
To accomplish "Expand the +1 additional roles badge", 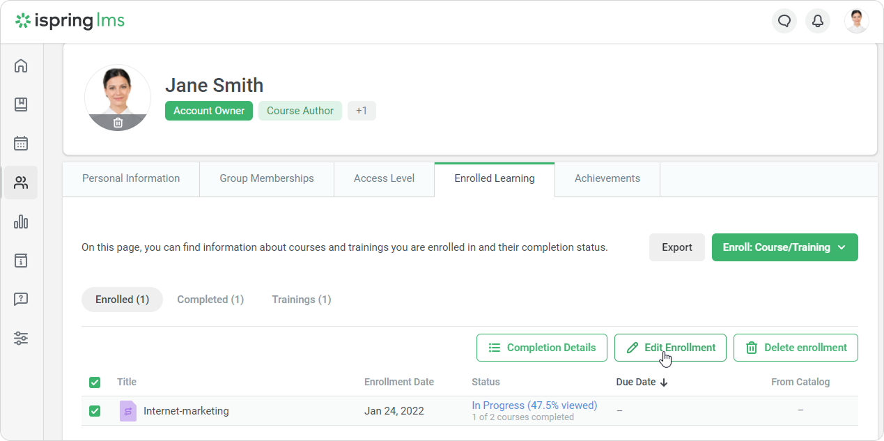I will click(362, 111).
